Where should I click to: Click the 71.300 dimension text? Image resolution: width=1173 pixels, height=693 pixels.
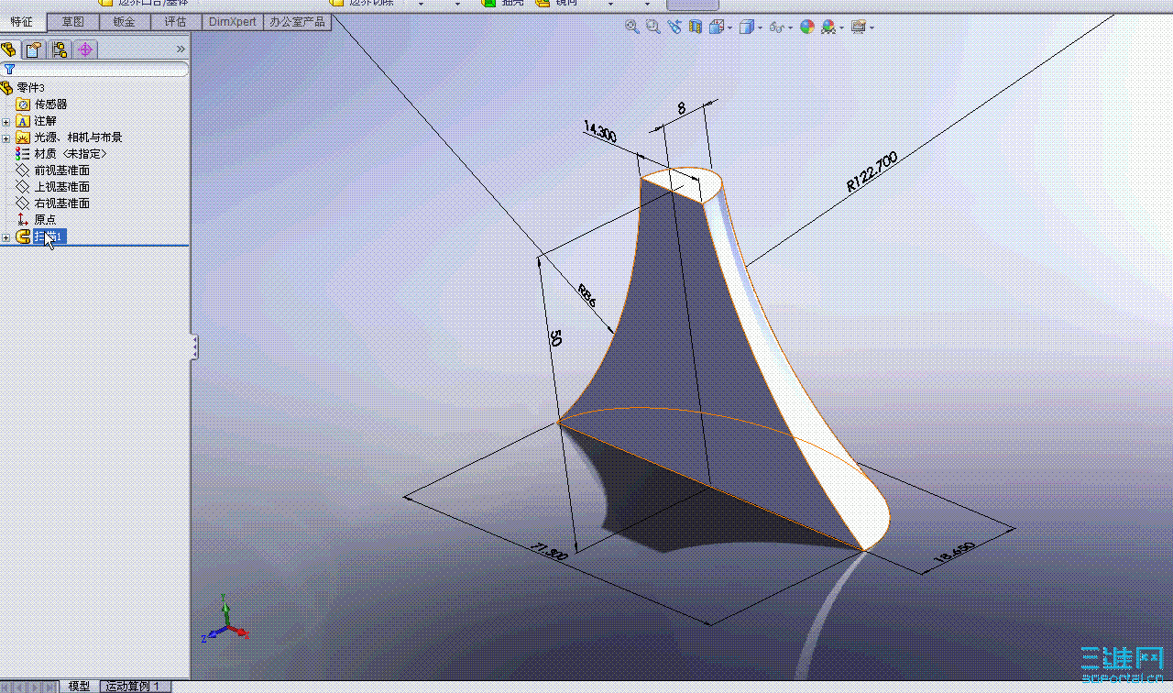click(550, 551)
